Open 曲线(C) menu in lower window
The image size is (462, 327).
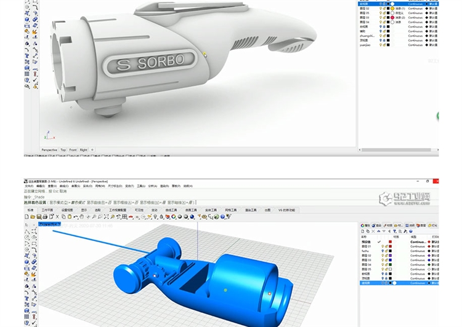click(x=64, y=186)
